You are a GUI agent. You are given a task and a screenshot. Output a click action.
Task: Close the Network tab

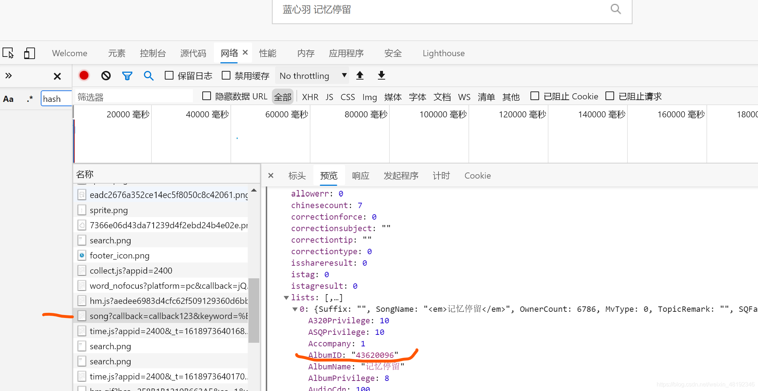pos(245,53)
